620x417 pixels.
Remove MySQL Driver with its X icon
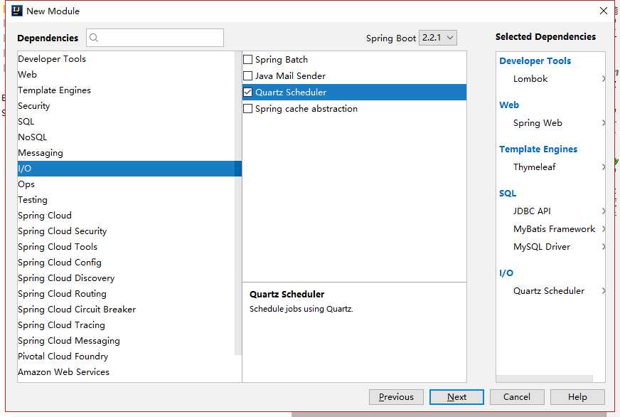click(x=604, y=246)
